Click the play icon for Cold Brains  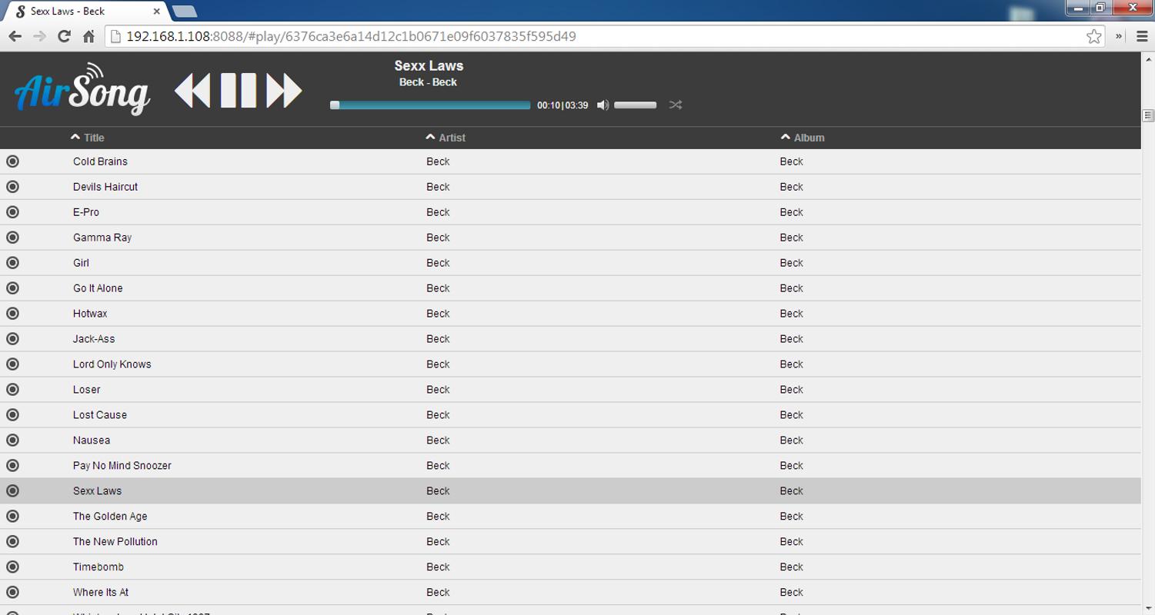[x=12, y=161]
